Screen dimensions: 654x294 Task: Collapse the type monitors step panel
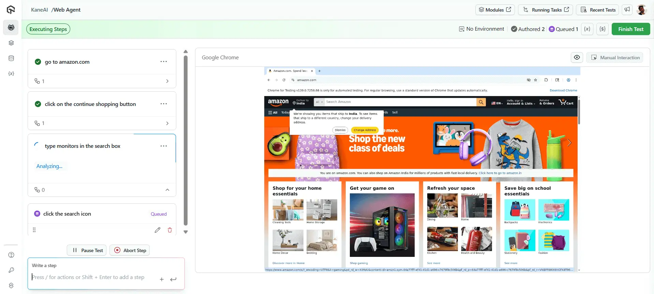(167, 190)
